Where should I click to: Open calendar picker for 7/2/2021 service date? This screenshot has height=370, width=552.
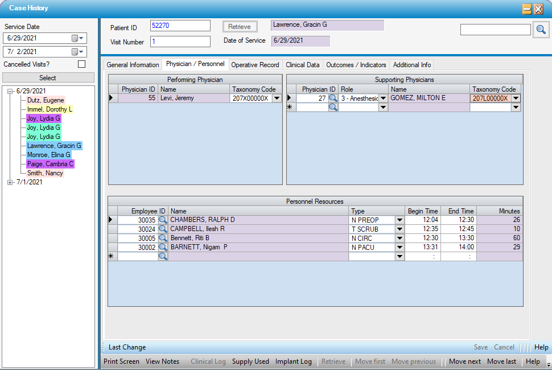(77, 52)
